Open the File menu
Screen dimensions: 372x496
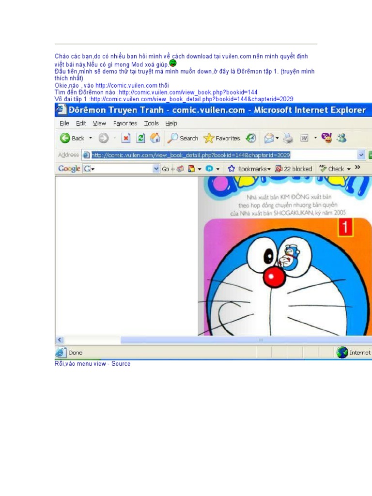tap(64, 123)
